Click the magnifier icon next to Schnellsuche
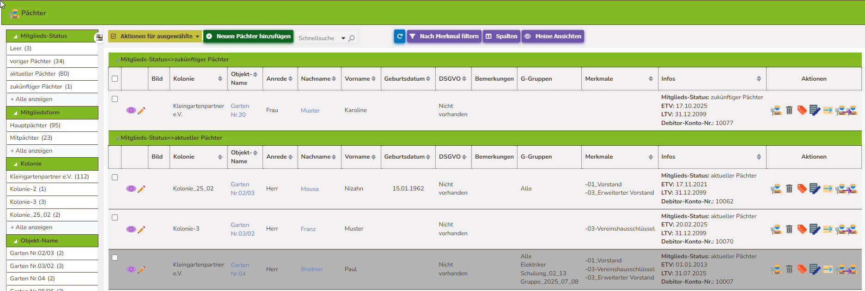 coord(352,38)
